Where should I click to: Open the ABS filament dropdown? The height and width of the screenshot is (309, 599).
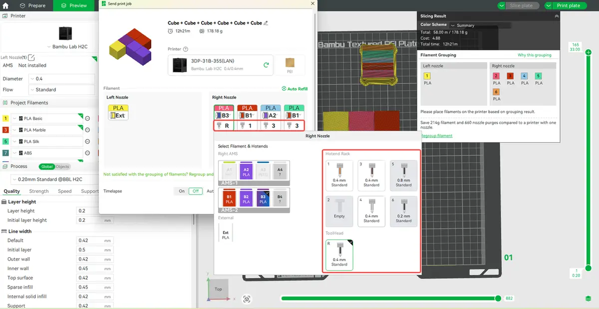(x=46, y=153)
